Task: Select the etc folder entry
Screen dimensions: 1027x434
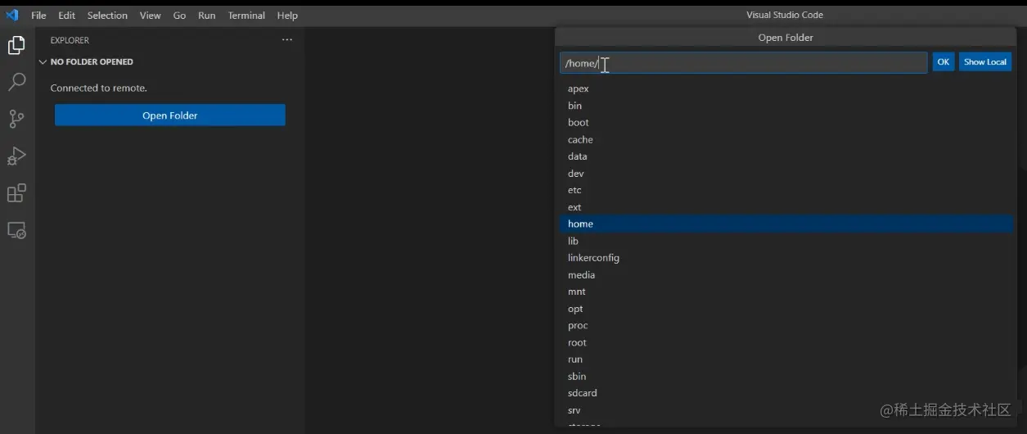Action: [x=786, y=190]
